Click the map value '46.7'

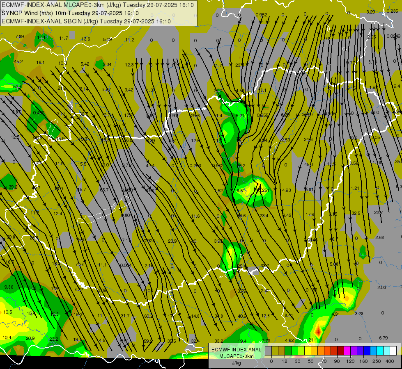point(333,239)
